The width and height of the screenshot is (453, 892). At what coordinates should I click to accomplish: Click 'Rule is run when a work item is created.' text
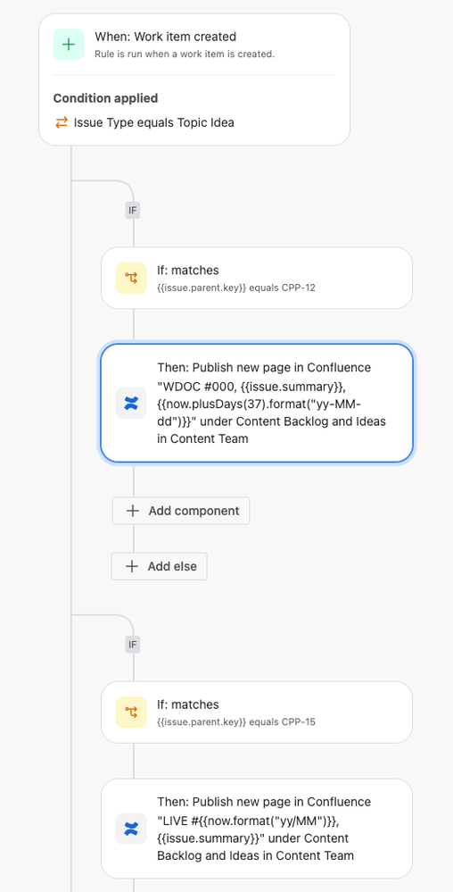coord(185,54)
